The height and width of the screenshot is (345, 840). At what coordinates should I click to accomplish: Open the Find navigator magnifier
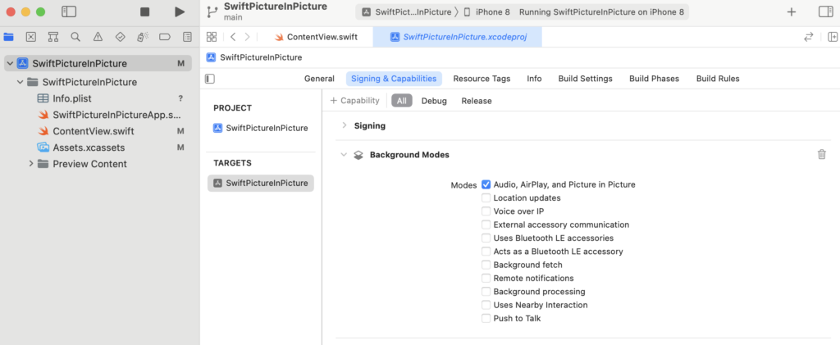[x=75, y=37]
